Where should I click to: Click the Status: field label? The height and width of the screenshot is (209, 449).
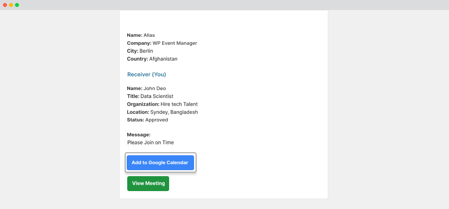(135, 120)
